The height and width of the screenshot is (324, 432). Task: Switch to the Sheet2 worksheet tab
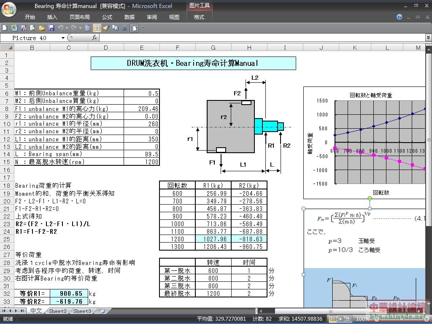click(58, 311)
